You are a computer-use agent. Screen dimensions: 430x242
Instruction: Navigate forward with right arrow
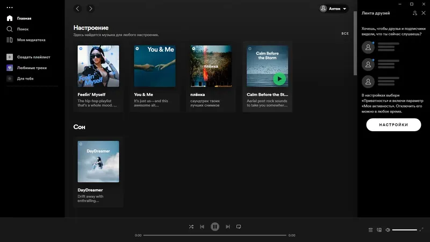[x=90, y=9]
